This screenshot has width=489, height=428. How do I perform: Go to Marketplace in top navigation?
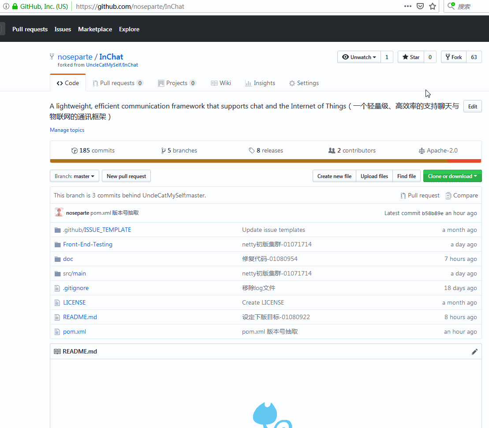[95, 29]
